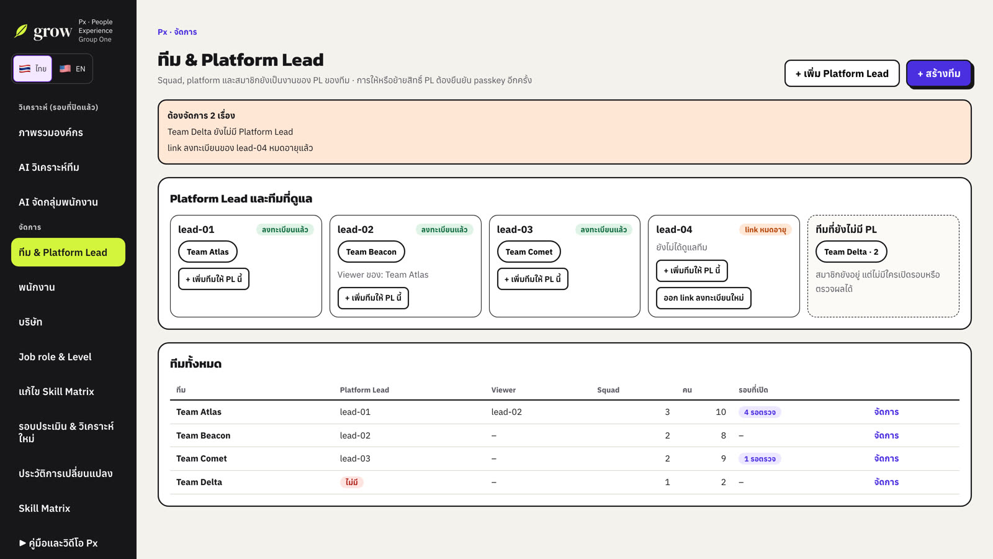Screen dimensions: 993x559
Task: Click + เพิ่ม Platform Lead button
Action: pos(842,73)
